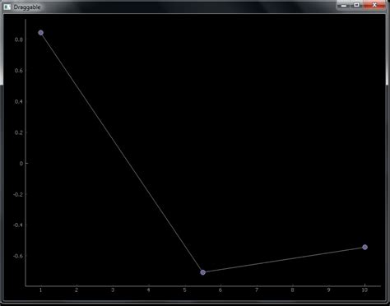
Task: Select the middle draggable point near 5.5
Action: (x=203, y=272)
